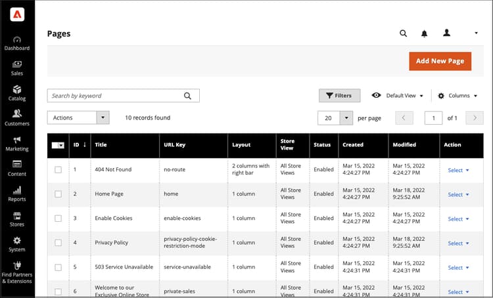
Task: Open the Marketing menu
Action: click(x=17, y=144)
